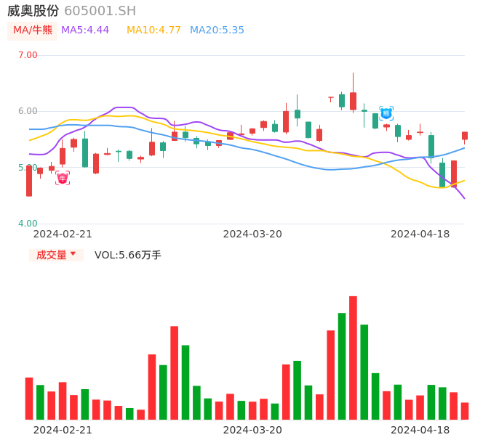The image size is (499, 440).
Task: Click the 605001.SH stock code
Action: point(100,11)
